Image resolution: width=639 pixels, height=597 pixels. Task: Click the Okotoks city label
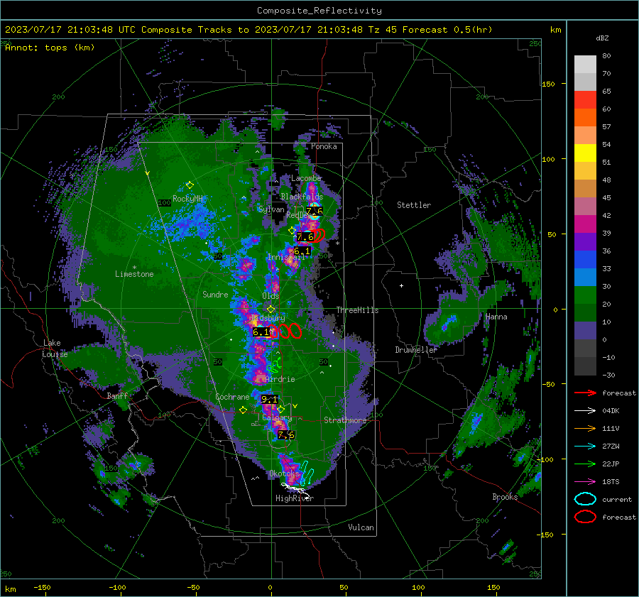point(285,473)
